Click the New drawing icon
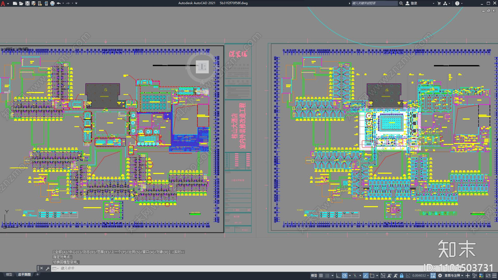Viewport: 498px width, 280px height. tap(15, 3)
